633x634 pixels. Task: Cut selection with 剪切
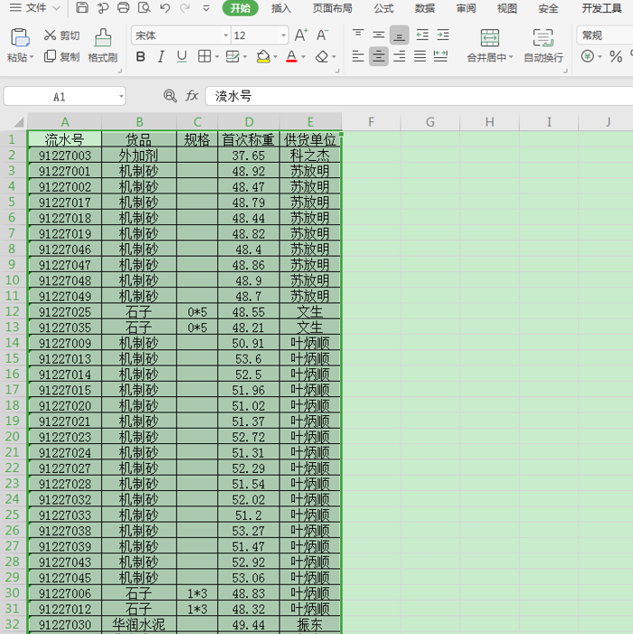[61, 35]
